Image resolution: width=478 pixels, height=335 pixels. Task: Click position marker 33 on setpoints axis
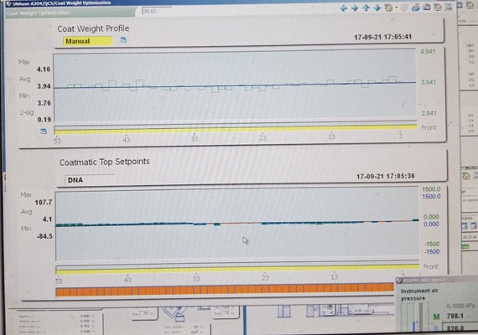click(x=196, y=279)
